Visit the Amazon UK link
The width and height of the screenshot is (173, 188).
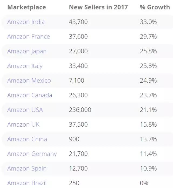[23, 124]
